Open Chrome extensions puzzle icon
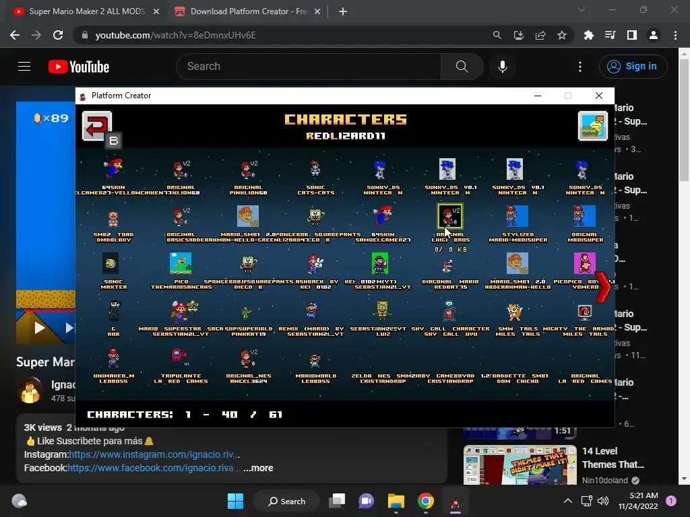690x517 pixels. tap(588, 35)
